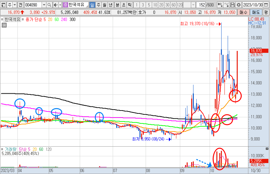270x174 pixels.
Task: Click the 한국석유 legend label in chart
Action: click(12, 19)
